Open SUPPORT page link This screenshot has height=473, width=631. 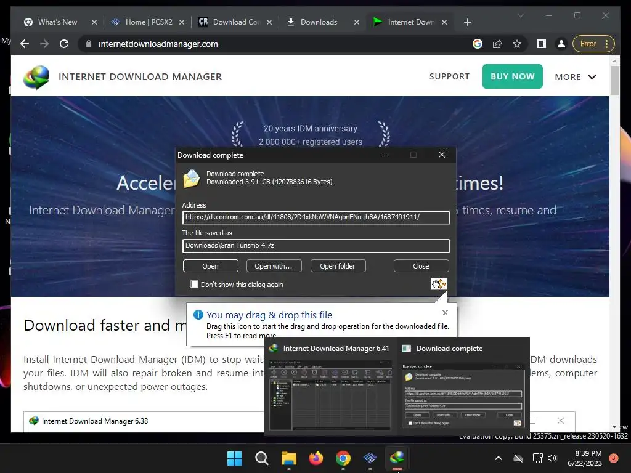(x=449, y=76)
